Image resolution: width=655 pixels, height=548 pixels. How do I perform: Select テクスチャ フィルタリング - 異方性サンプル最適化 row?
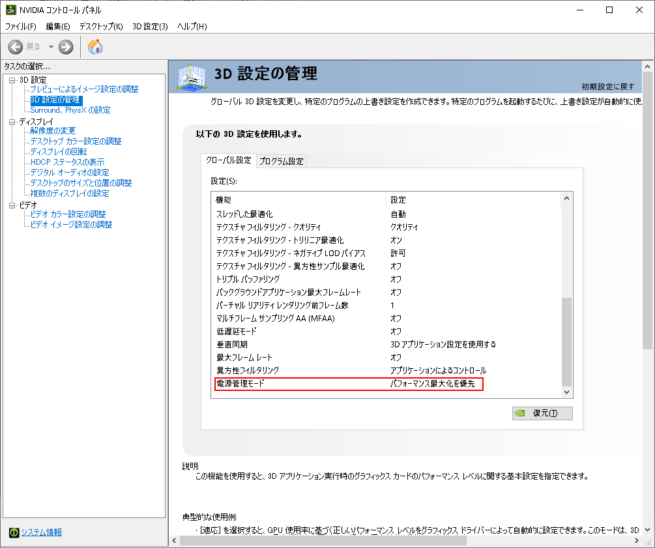[386, 266]
